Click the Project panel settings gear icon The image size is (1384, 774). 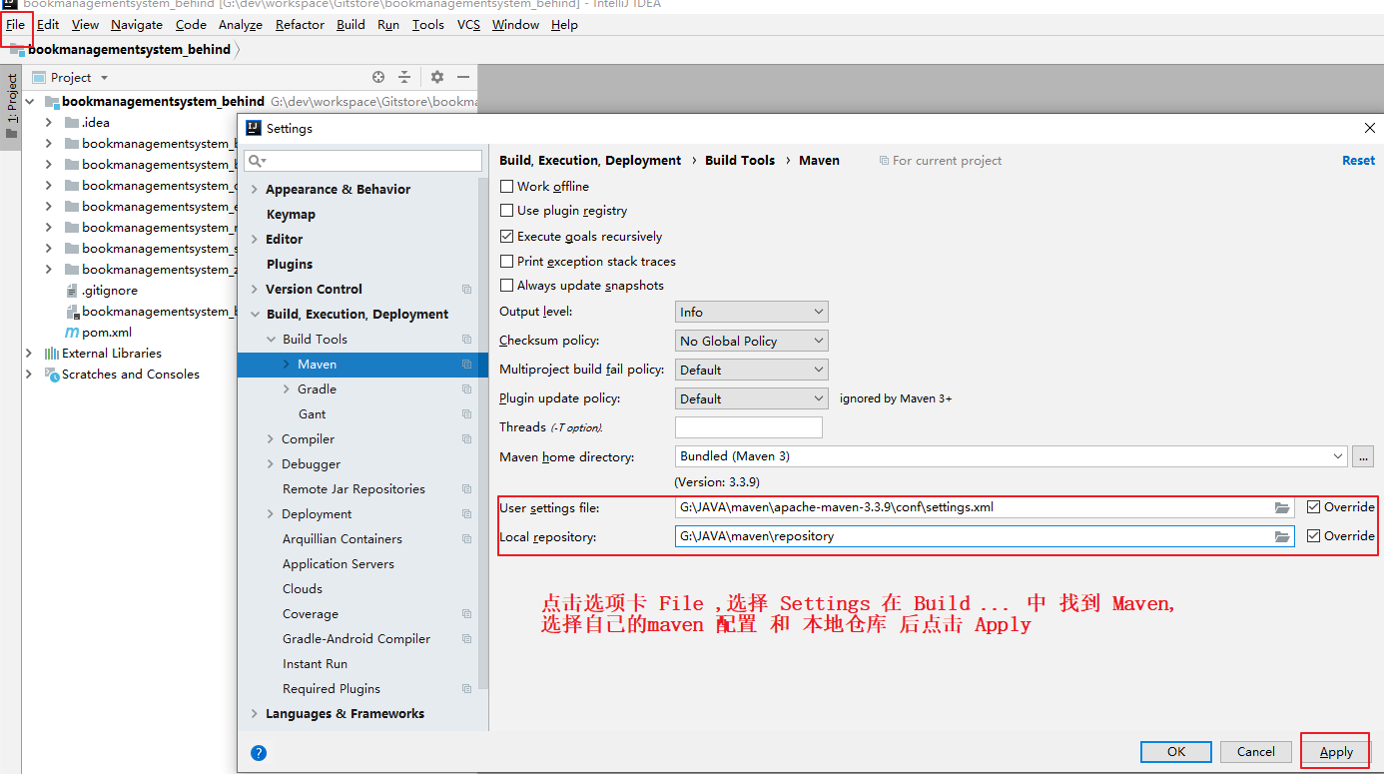(436, 77)
